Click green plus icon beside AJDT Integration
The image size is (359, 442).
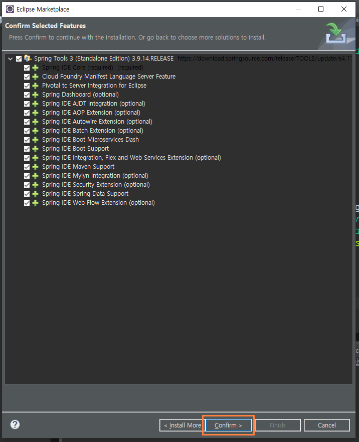point(35,104)
